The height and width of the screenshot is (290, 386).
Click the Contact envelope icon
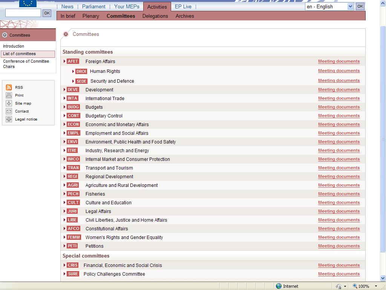pyautogui.click(x=9, y=111)
